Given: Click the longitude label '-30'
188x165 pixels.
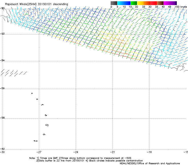Looking at the screenshot, I should coord(2,152).
